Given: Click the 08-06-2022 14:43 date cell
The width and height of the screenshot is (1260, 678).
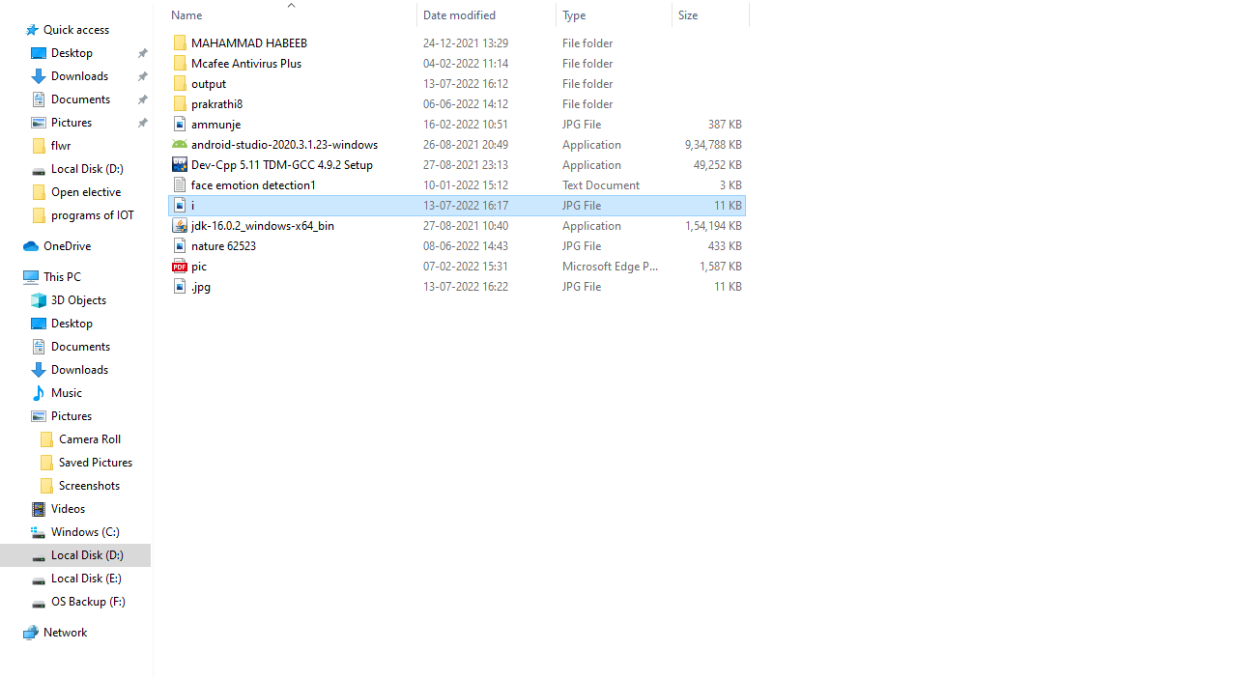Looking at the screenshot, I should click(466, 245).
